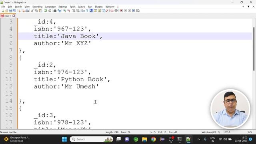Click the green Undo arrow
Viewport: 256px width, 144px height.
46,11
